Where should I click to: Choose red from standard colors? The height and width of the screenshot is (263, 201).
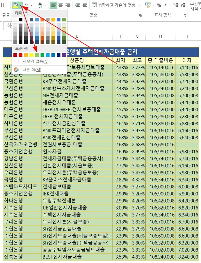coord(20,55)
